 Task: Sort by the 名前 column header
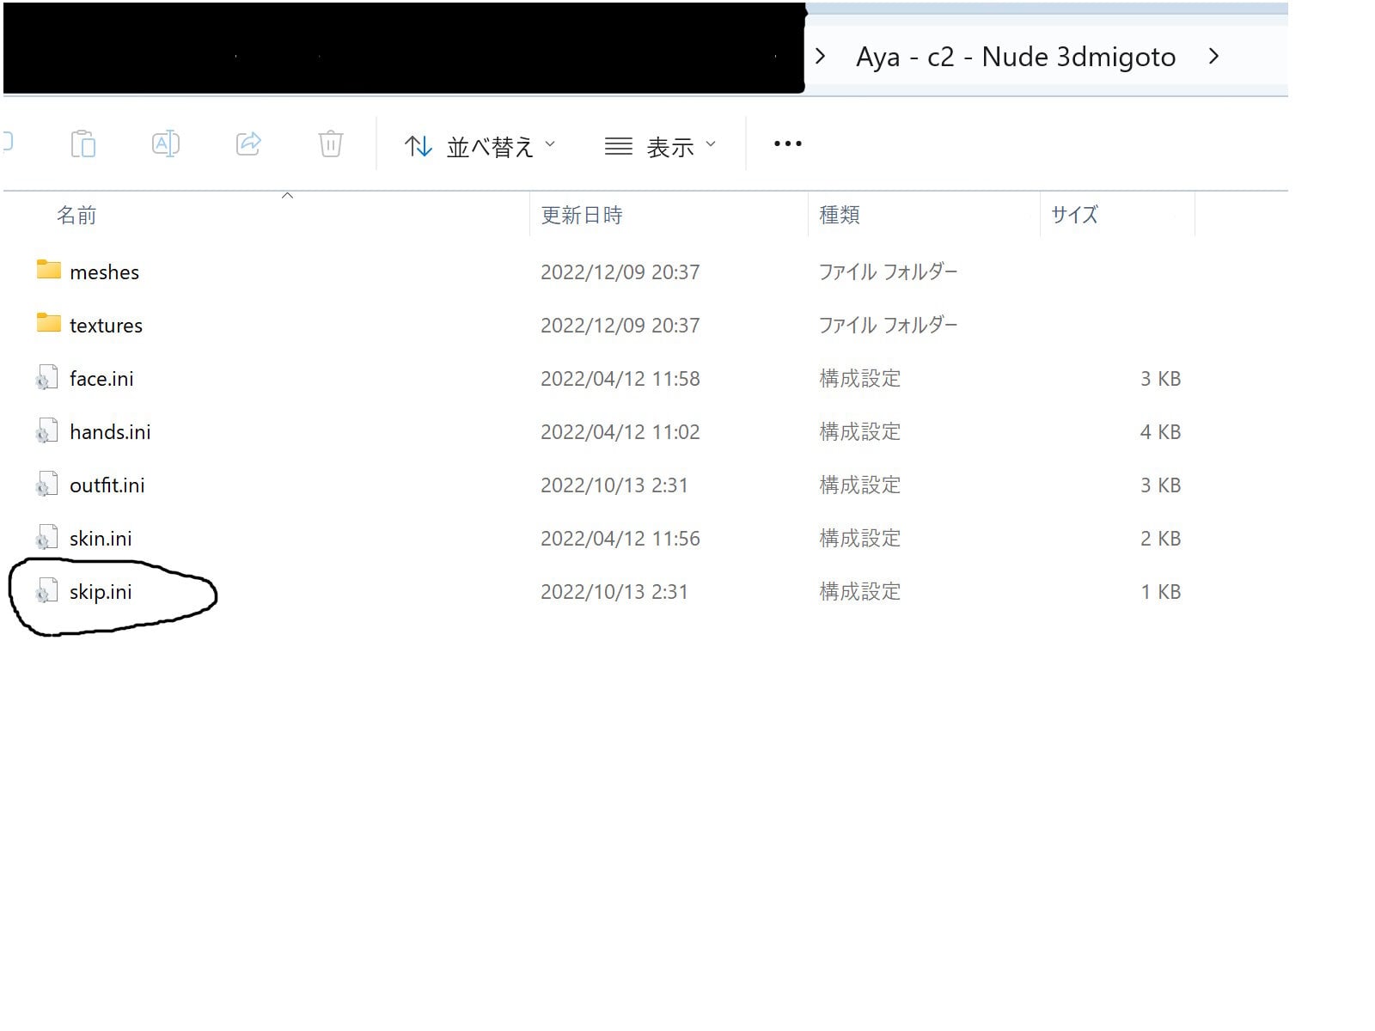coord(76,215)
